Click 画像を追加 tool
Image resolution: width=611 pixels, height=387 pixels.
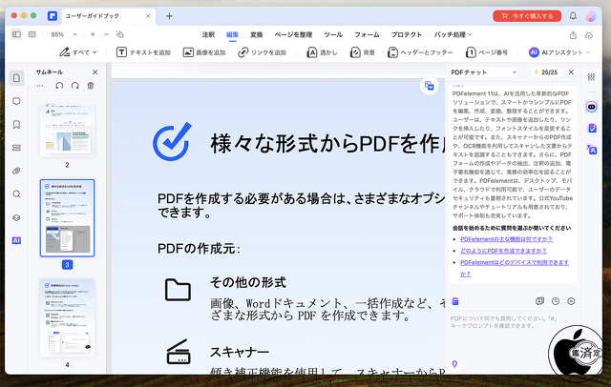click(x=204, y=52)
